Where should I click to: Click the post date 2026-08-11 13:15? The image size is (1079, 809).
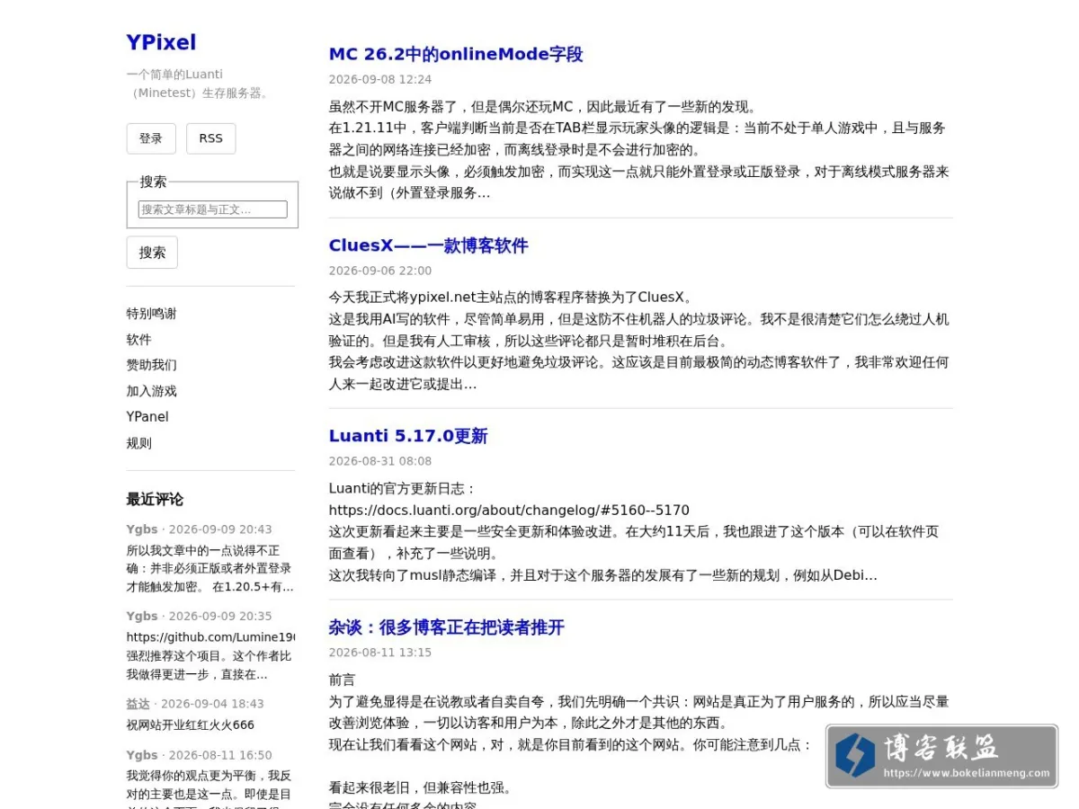(380, 653)
